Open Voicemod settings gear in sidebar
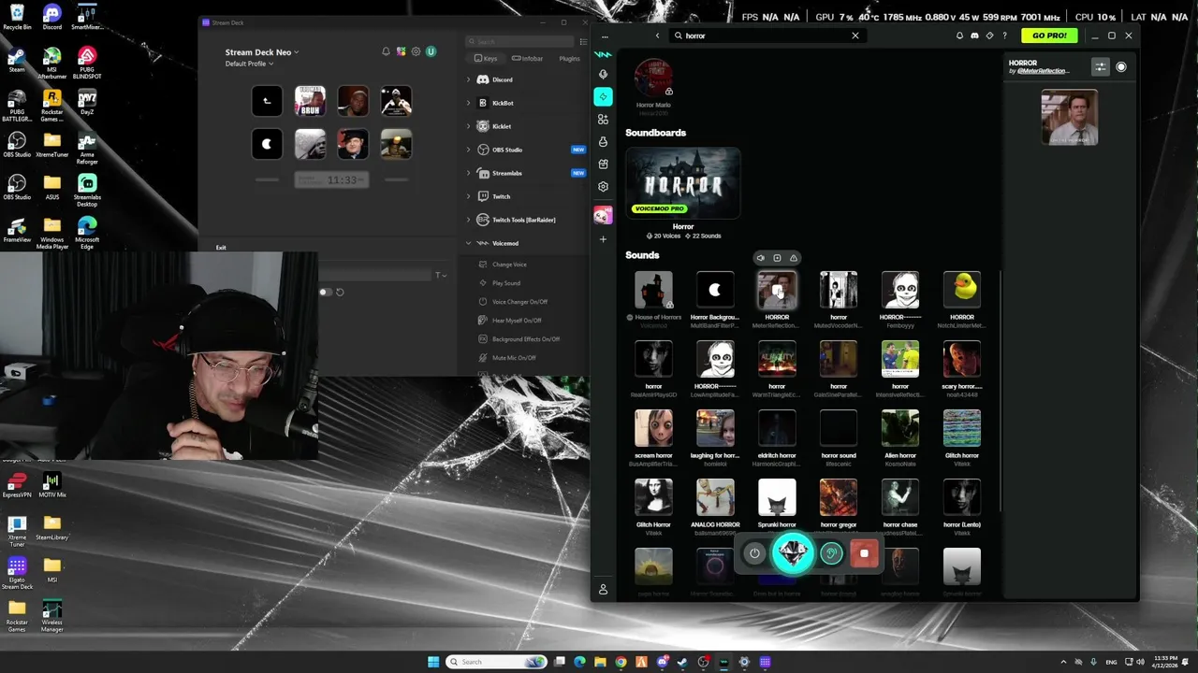 click(604, 186)
